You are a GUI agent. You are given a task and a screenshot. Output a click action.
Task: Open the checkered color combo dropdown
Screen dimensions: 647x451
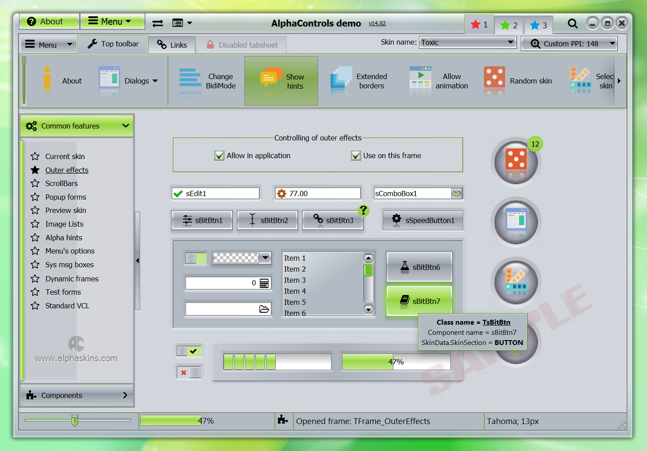pos(265,258)
